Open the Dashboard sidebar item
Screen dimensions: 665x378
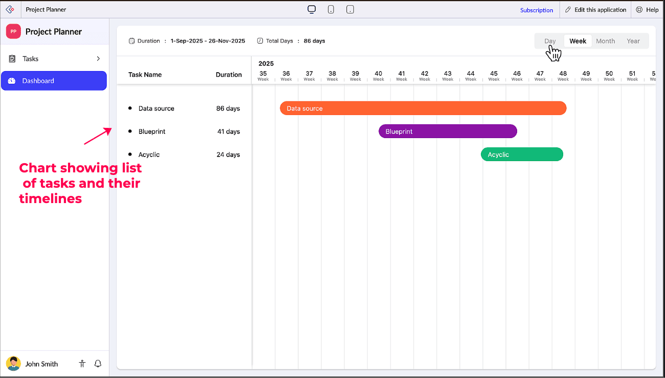coord(54,81)
